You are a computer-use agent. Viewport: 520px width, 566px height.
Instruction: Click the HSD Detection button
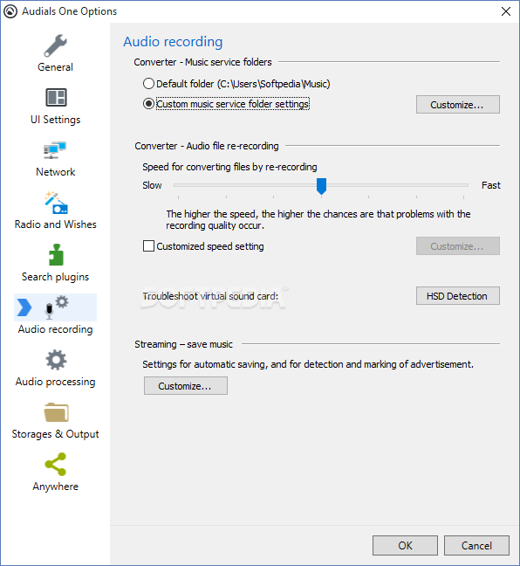tap(457, 296)
